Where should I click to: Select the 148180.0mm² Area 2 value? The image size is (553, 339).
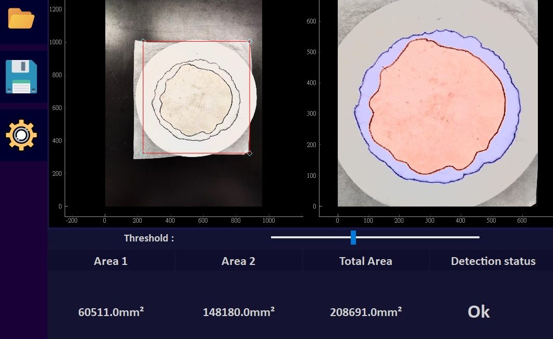pos(238,312)
